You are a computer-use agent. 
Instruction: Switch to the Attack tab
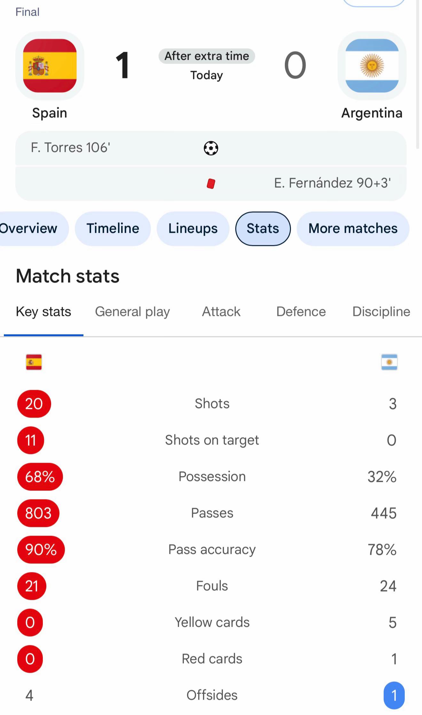point(221,312)
